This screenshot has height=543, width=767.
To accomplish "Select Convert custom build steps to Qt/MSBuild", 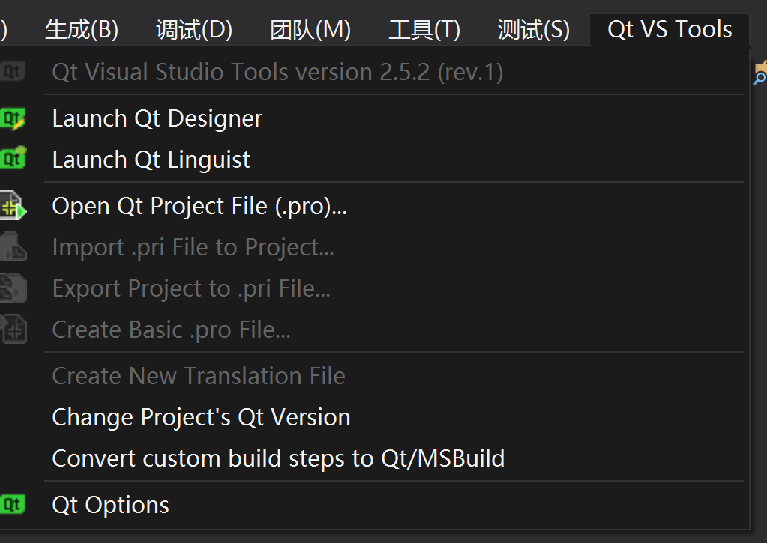I will (277, 458).
